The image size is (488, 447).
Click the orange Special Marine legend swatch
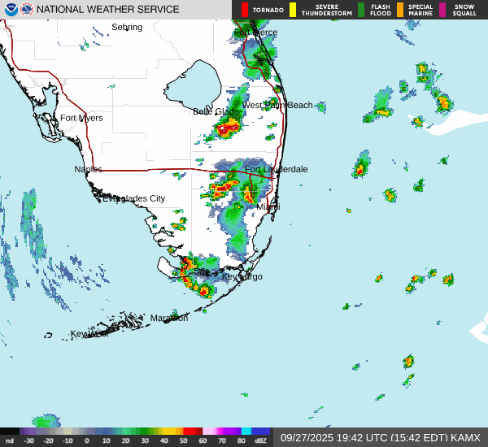[x=399, y=10]
